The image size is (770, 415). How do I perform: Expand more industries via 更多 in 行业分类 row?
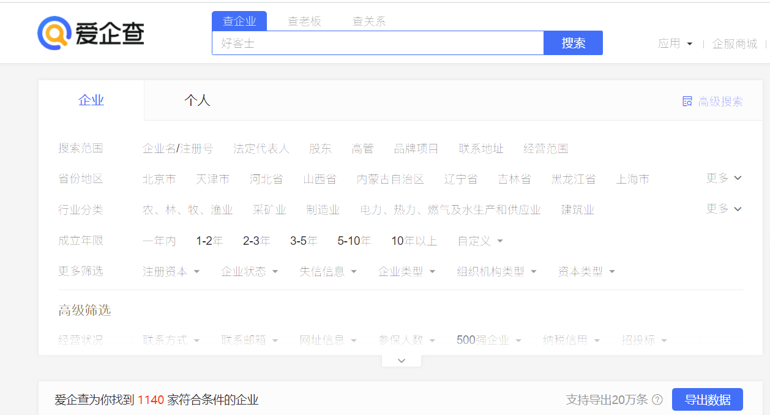[723, 209]
